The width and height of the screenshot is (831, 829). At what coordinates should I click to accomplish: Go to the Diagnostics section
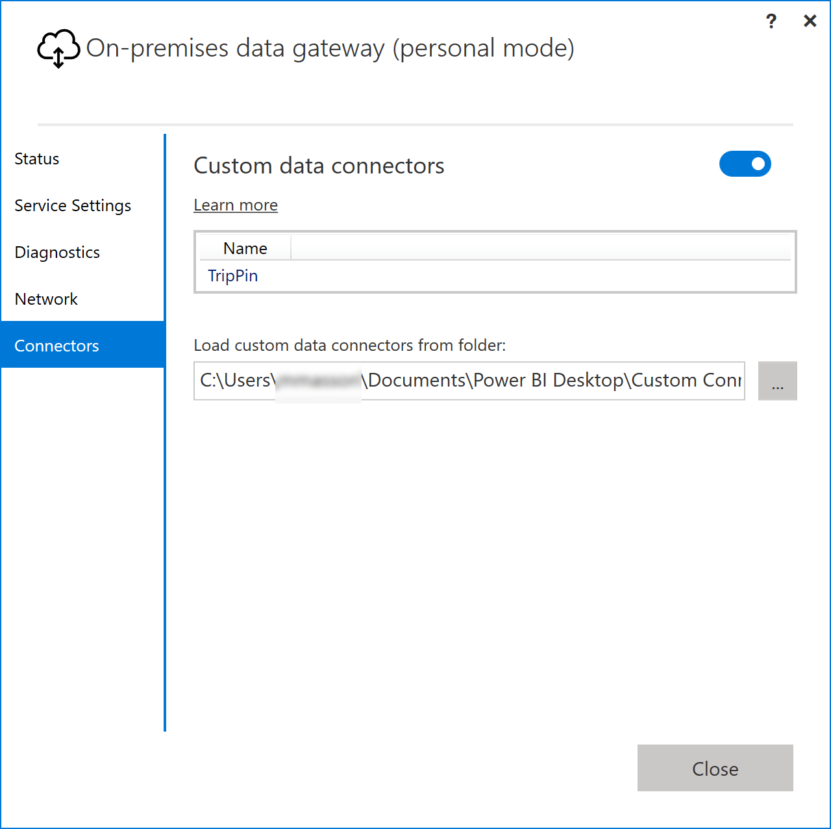pos(56,252)
